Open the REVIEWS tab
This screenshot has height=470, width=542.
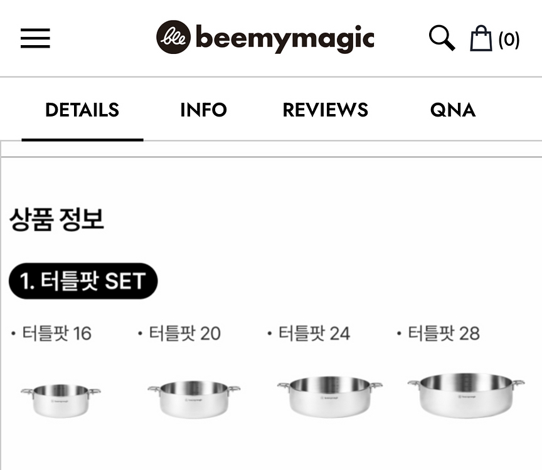[x=325, y=110]
